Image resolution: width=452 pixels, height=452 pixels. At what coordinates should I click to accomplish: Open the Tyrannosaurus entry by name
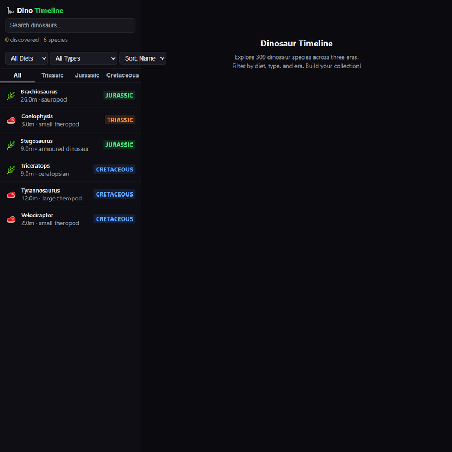tap(40, 191)
